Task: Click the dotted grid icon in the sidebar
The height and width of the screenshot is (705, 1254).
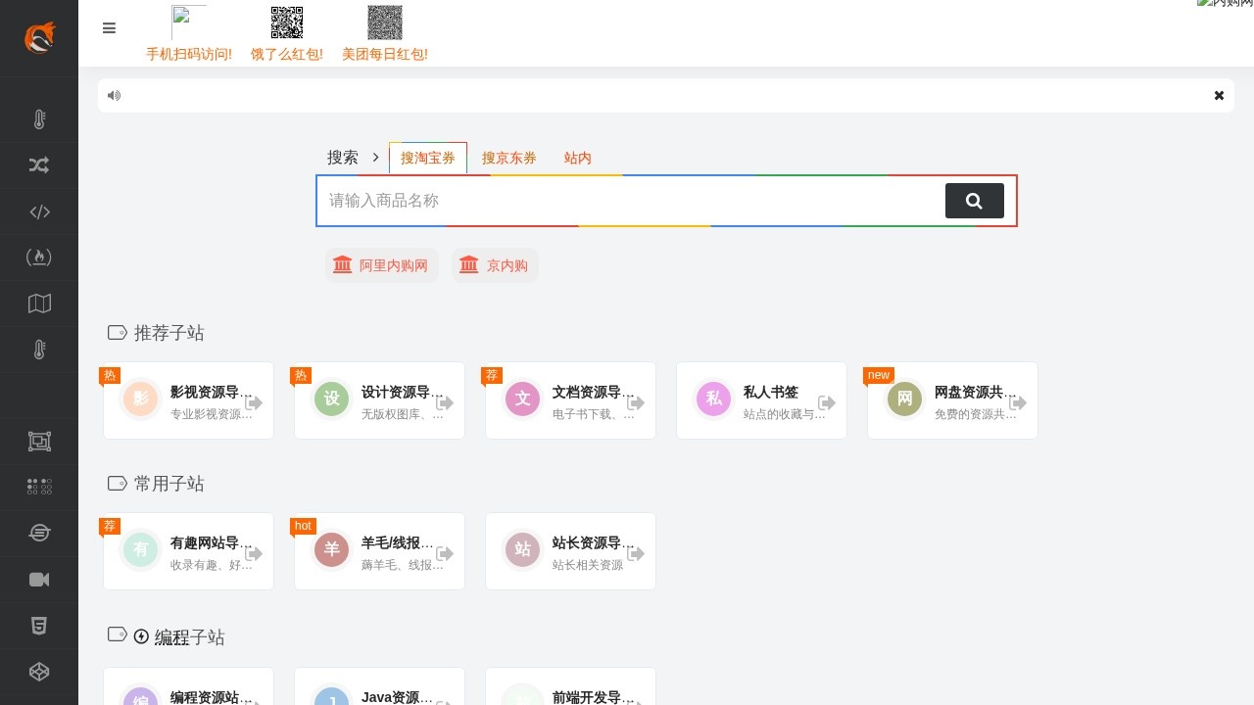Action: click(x=39, y=487)
